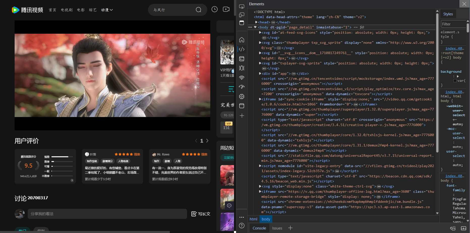Toggle device emulation in DevTools
The image size is (470, 233).
pyautogui.click(x=242, y=15)
